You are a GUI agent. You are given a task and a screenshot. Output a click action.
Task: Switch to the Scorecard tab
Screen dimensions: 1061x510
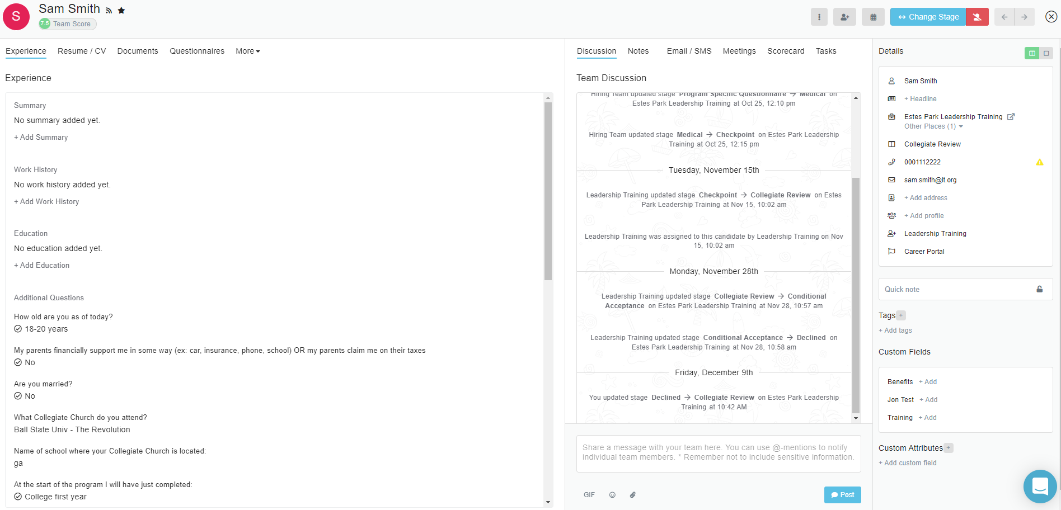(x=785, y=51)
